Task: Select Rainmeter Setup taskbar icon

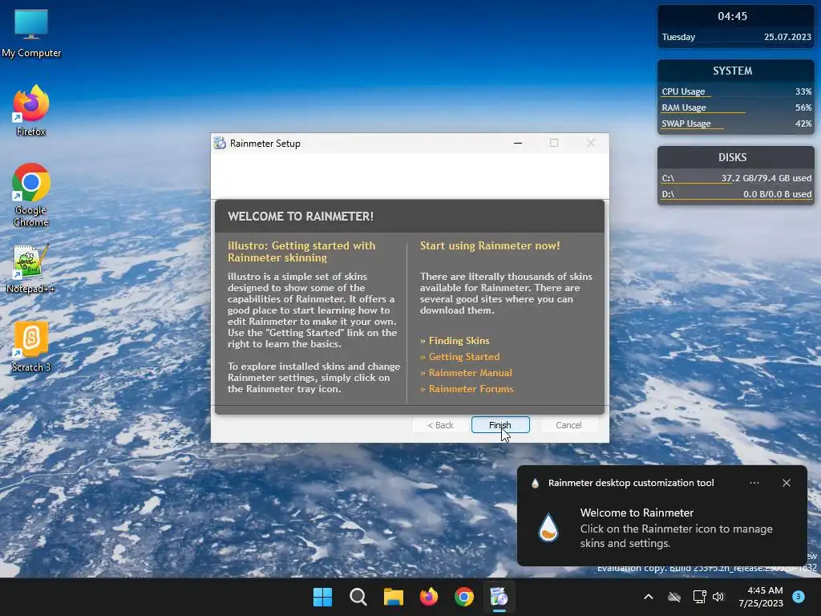Action: (499, 597)
